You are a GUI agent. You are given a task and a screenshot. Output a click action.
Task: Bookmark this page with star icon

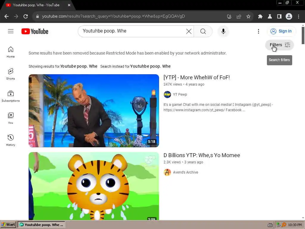coord(248,17)
